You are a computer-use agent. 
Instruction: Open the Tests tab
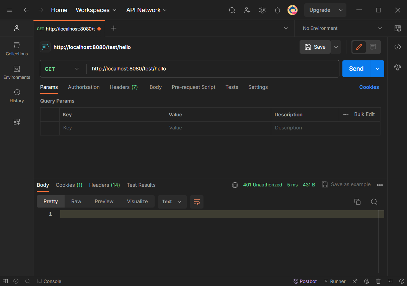[232, 87]
